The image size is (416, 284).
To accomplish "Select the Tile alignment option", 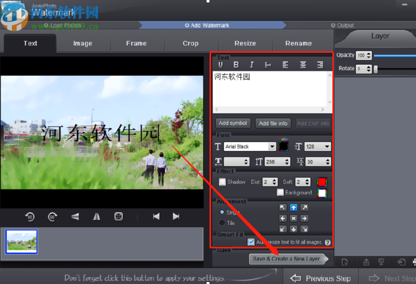I will point(222,223).
